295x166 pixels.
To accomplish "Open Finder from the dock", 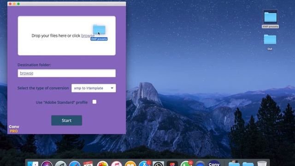I will pyautogui.click(x=33, y=164).
